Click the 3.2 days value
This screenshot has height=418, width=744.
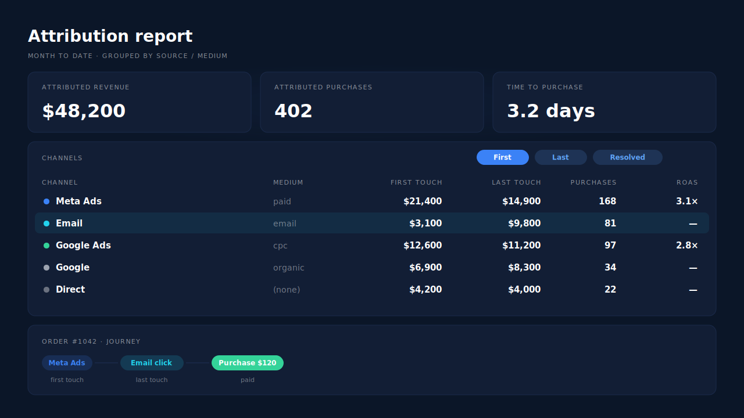[x=551, y=111]
